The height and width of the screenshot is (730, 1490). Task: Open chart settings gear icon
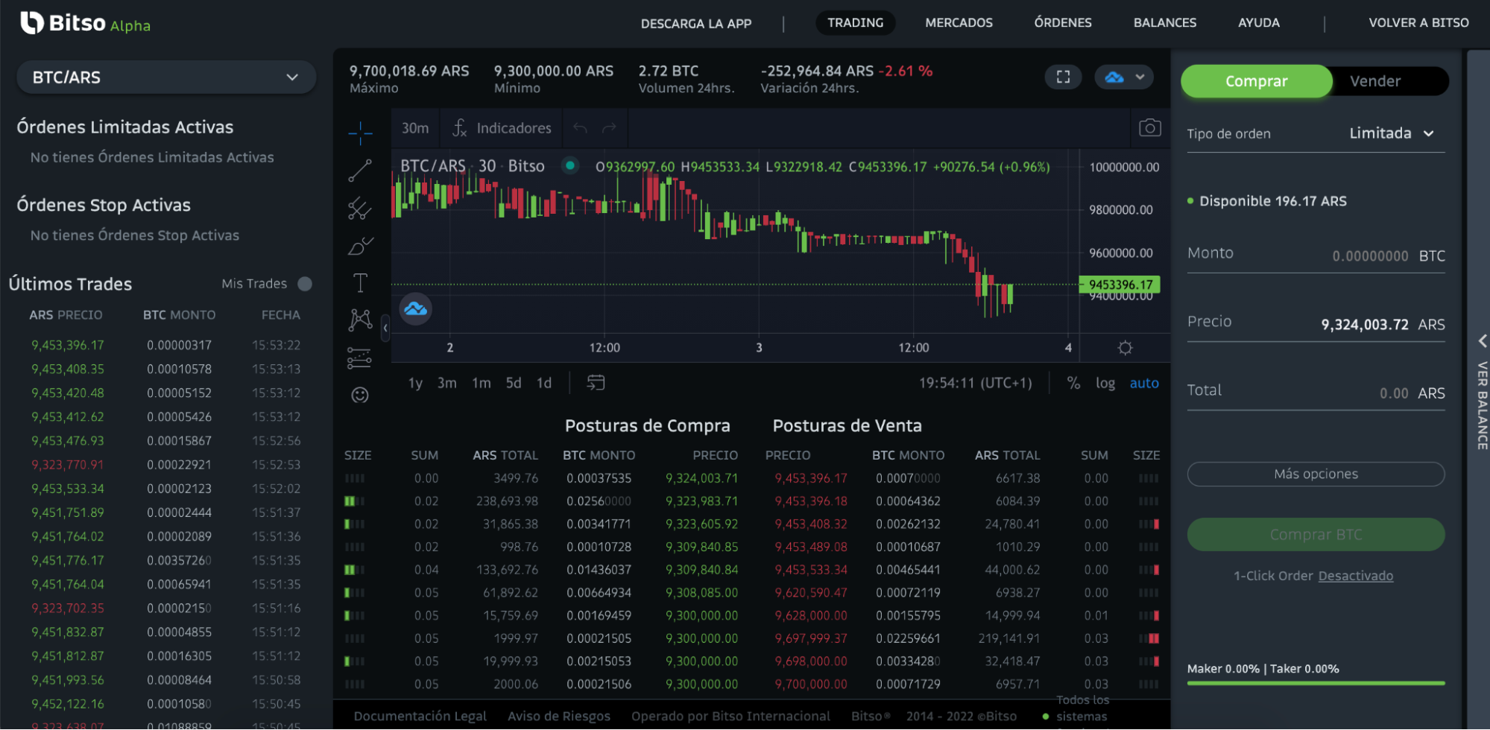1126,348
